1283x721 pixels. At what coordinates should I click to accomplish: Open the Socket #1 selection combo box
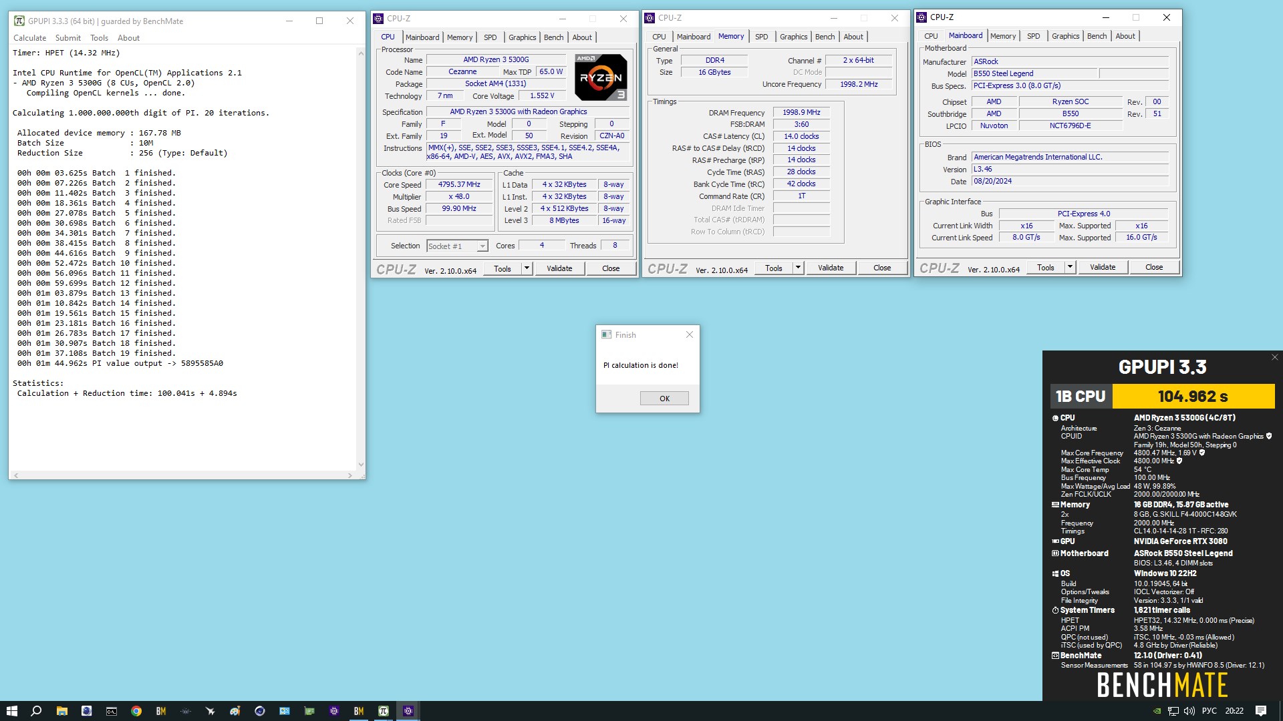click(457, 246)
